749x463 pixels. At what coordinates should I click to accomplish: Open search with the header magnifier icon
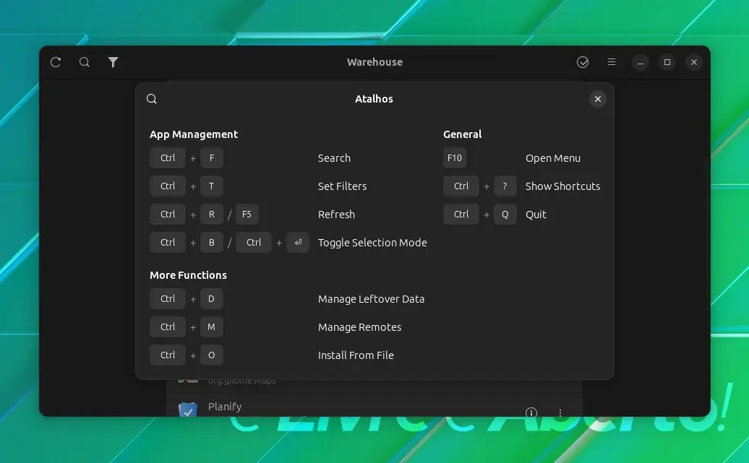pos(84,62)
